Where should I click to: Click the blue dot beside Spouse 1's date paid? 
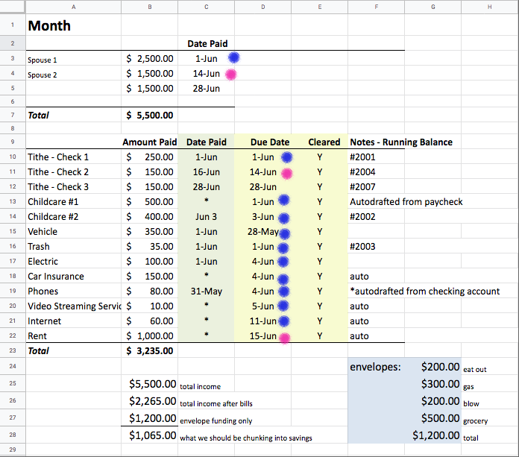click(234, 57)
